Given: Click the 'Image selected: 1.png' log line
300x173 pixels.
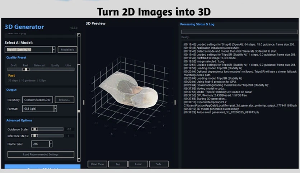Looking at the screenshot, I should tap(204, 61).
